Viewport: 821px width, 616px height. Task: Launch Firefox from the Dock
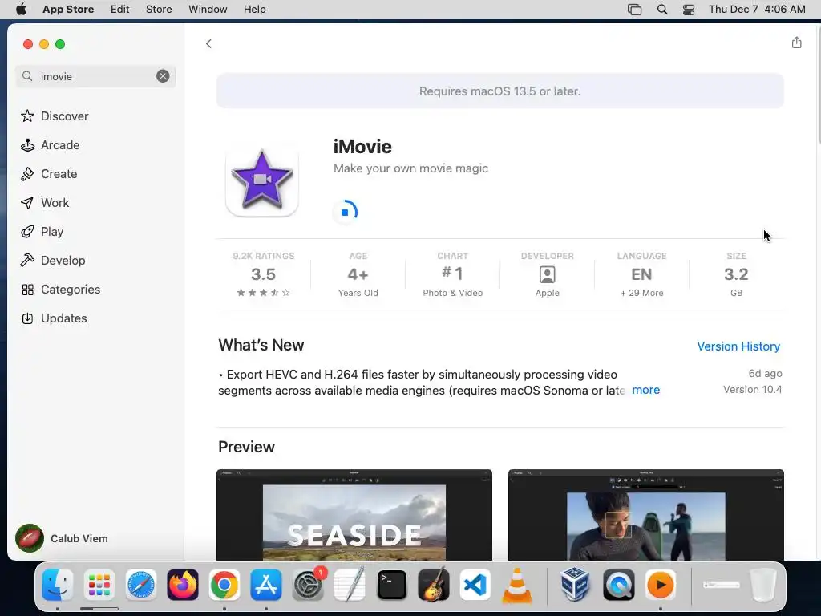click(182, 585)
